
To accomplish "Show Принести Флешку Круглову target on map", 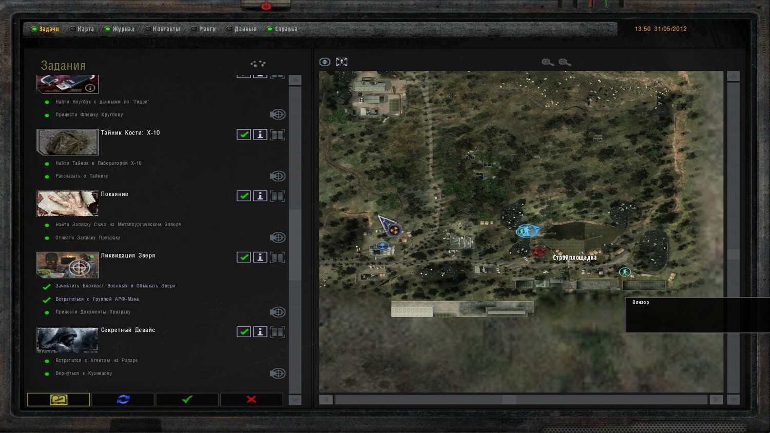I will coord(277,114).
